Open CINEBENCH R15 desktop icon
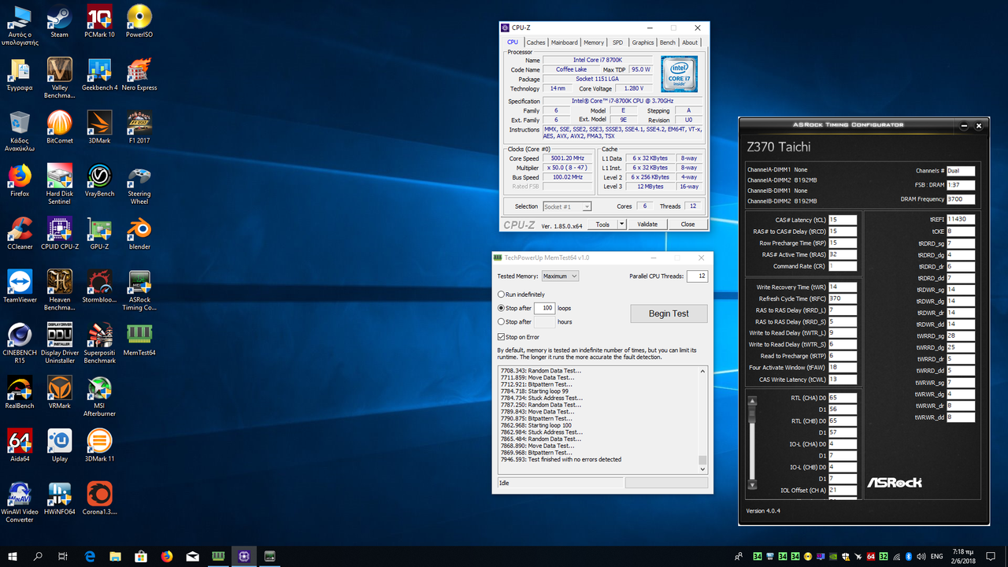Image resolution: width=1008 pixels, height=567 pixels. coord(19,342)
